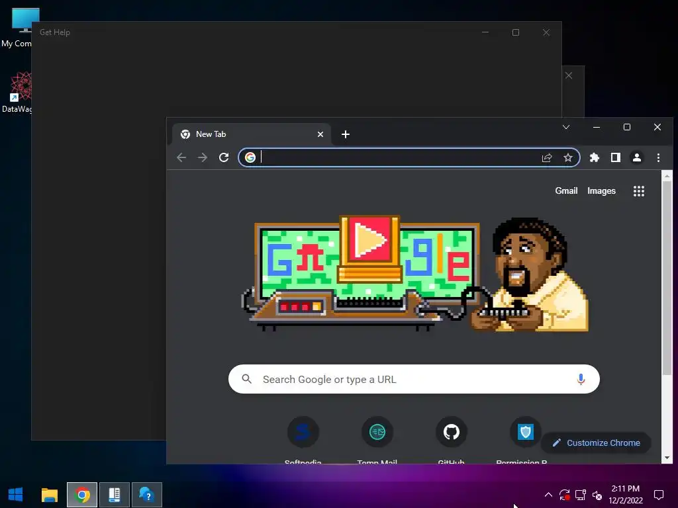Image resolution: width=678 pixels, height=508 pixels.
Task: Open the Chrome profile avatar menu
Action: 637,157
